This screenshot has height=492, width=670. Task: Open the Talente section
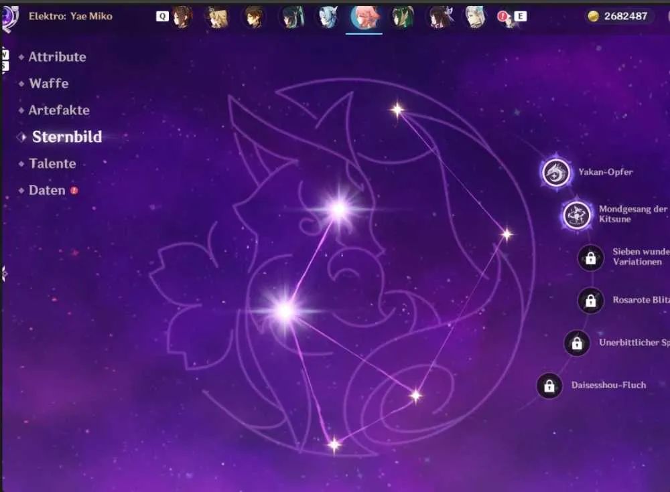point(52,163)
